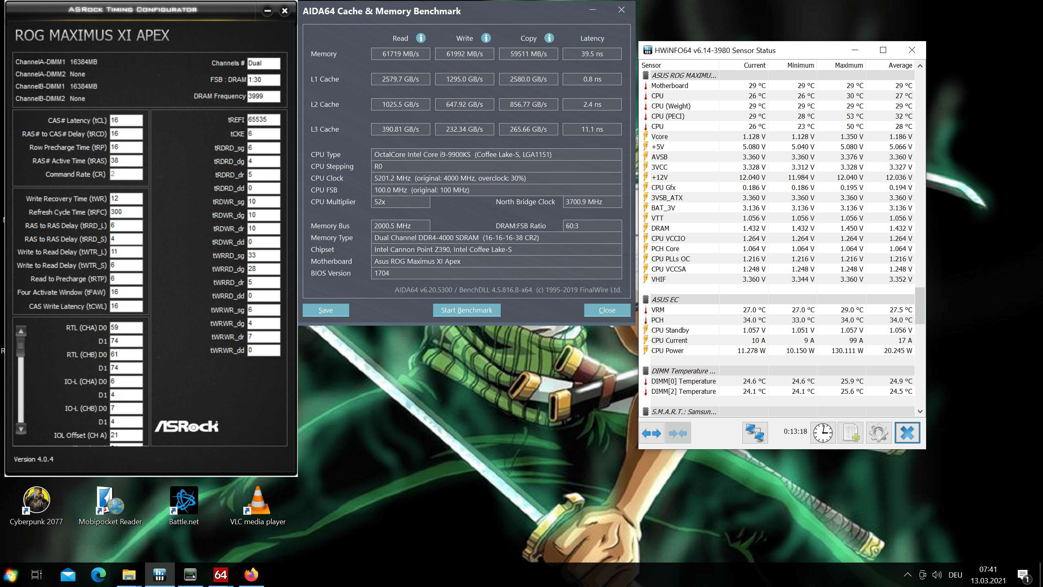
Task: Select the DIMM[0] Temperature row
Action: coord(777,381)
